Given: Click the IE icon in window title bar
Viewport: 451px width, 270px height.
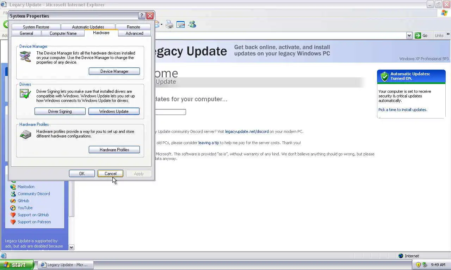Looking at the screenshot, I should click(x=4, y=5).
